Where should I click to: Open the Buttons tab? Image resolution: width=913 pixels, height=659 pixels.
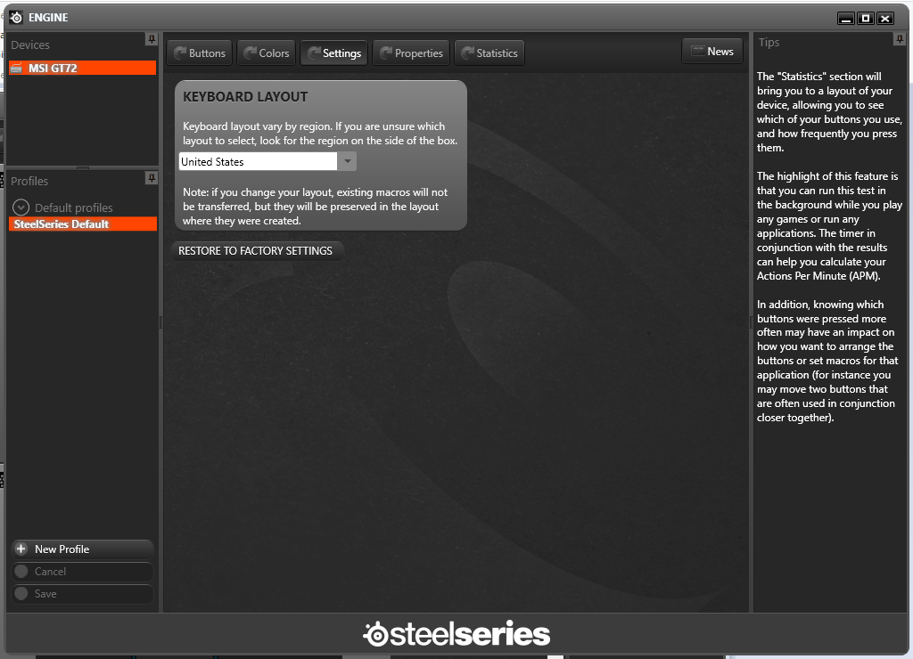pyautogui.click(x=200, y=53)
